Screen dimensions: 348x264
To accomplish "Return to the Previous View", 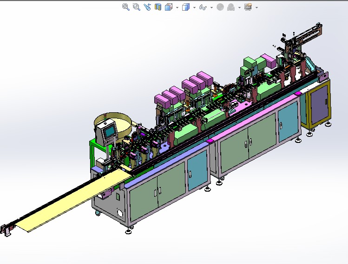I will pos(147,7).
